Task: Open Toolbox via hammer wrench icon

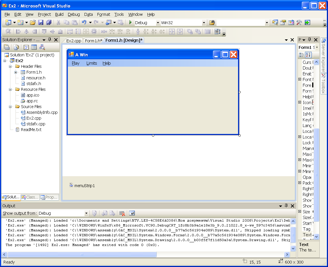Action: tap(299, 22)
